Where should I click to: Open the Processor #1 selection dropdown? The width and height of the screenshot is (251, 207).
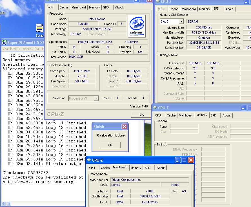(x=96, y=98)
